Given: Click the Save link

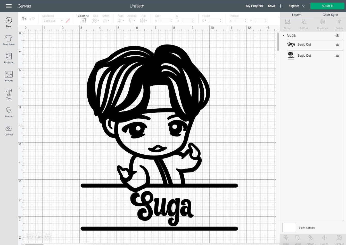Looking at the screenshot, I should 271,6.
